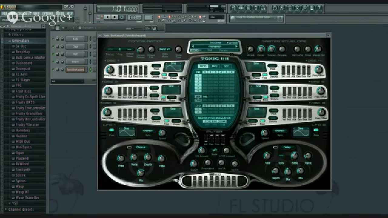Click the LFO 1 Speed knob
The height and width of the screenshot is (218, 388).
(x=162, y=132)
